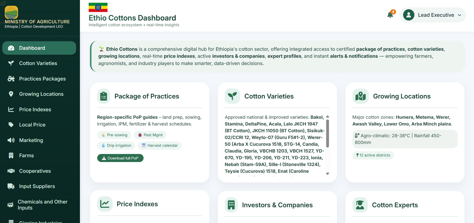This screenshot has height=223, width=474.
Task: Click the Chemicals and Other Inputs icon
Action: 10,205
